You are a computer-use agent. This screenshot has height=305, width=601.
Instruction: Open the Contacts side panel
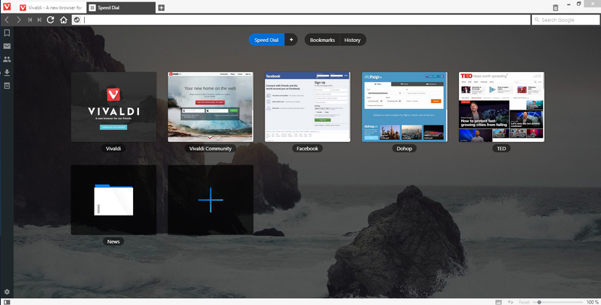click(7, 59)
